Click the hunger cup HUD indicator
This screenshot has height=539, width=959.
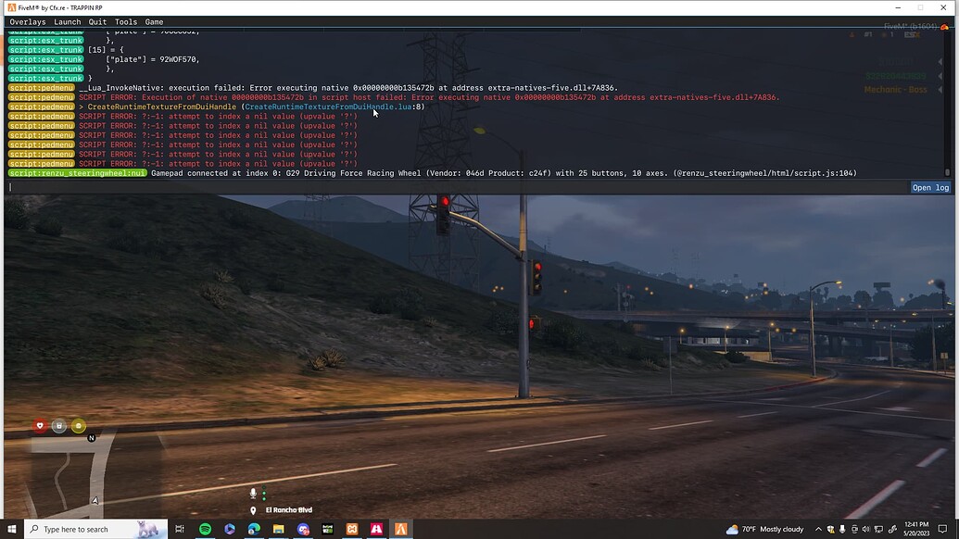click(59, 425)
